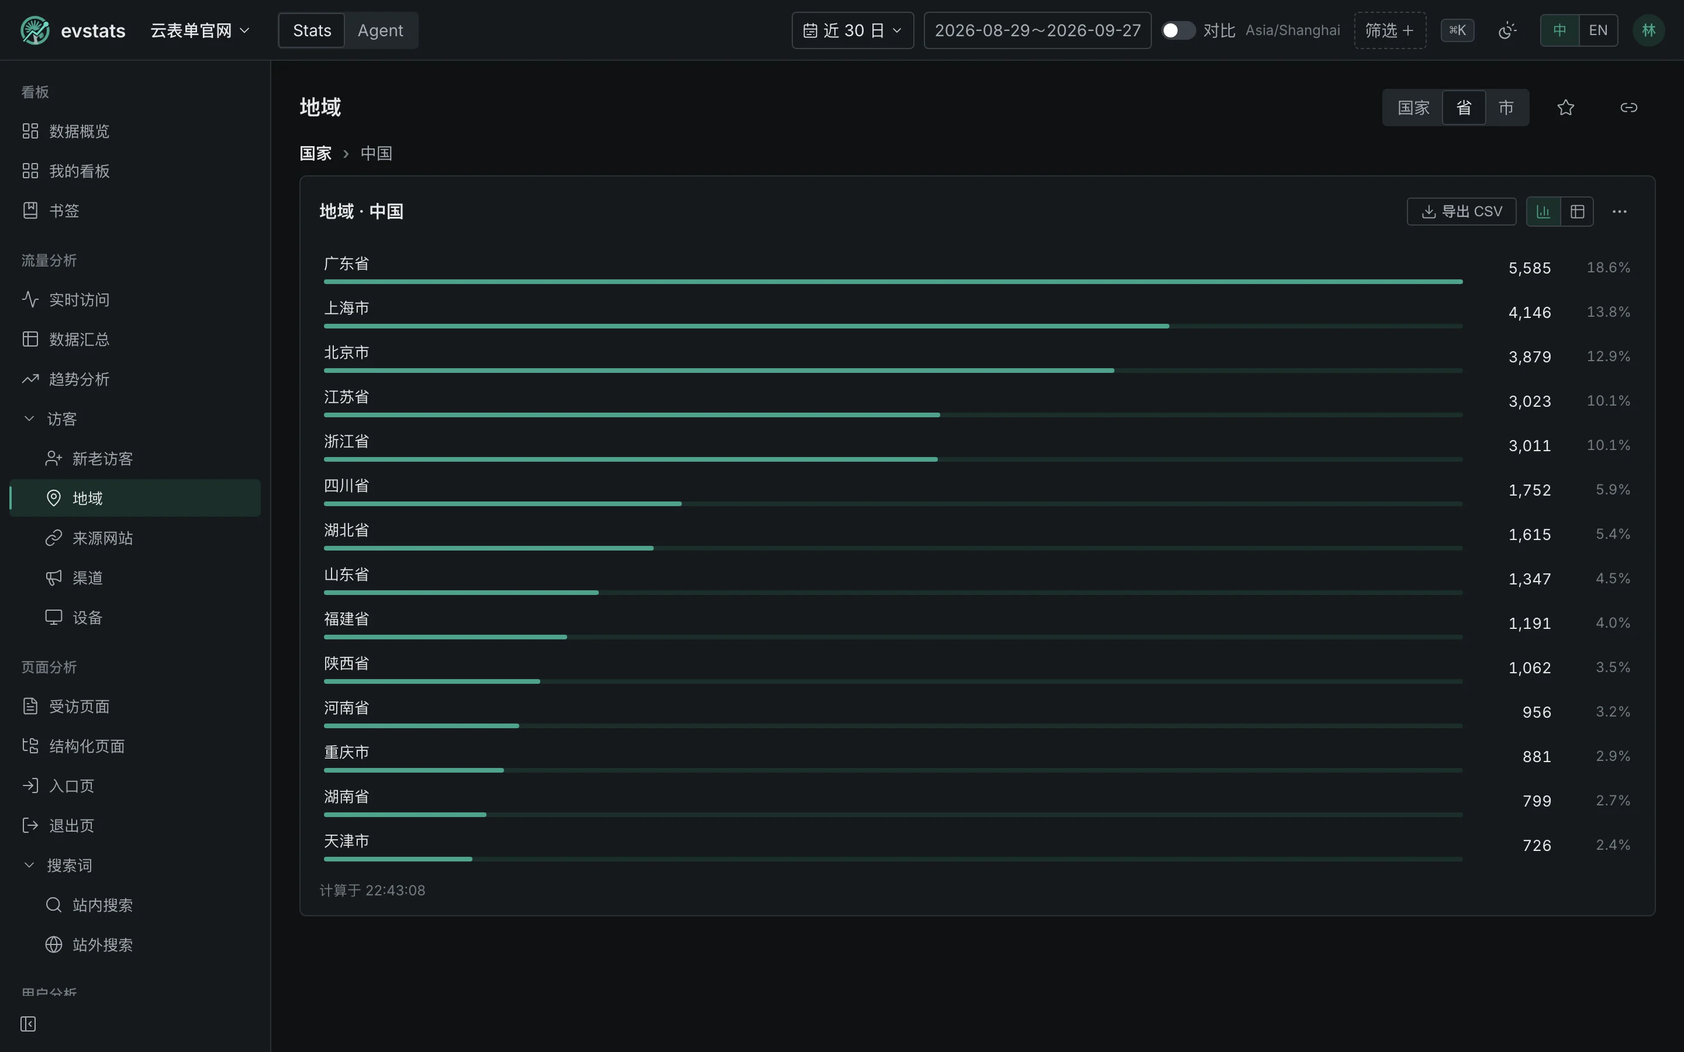Open 新老访客 visitor report
Viewport: 1684px width, 1052px height.
click(135, 459)
